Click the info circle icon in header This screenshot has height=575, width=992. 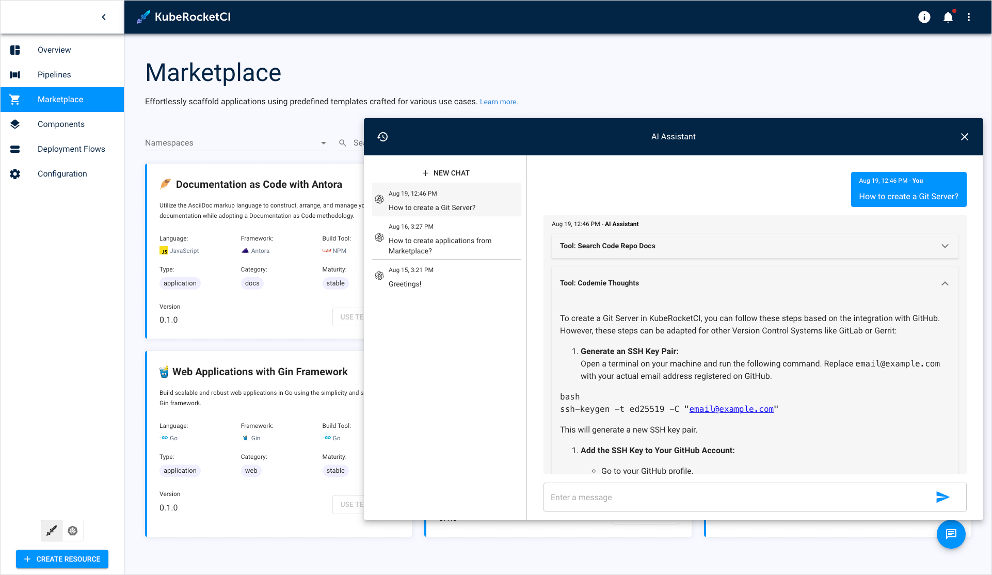click(x=924, y=17)
